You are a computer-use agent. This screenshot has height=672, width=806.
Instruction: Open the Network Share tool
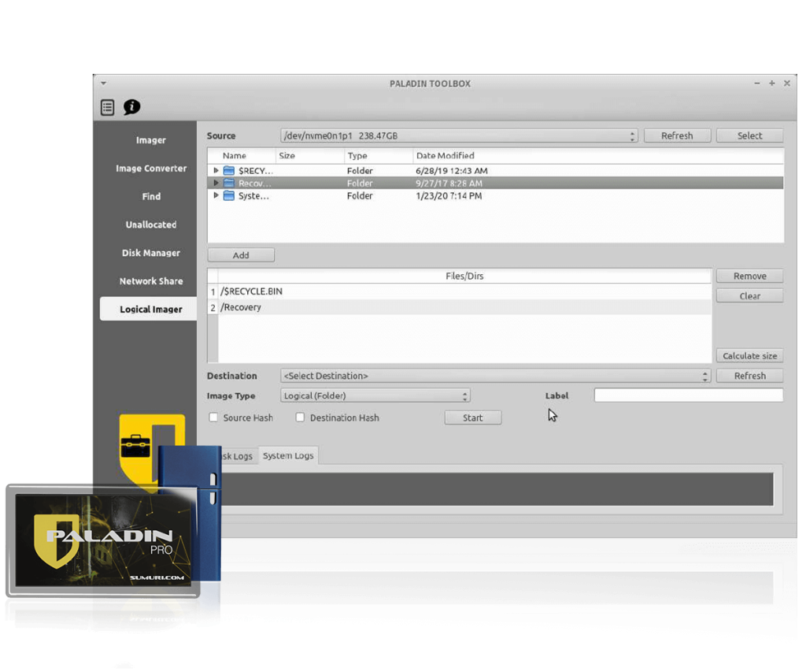coord(150,280)
